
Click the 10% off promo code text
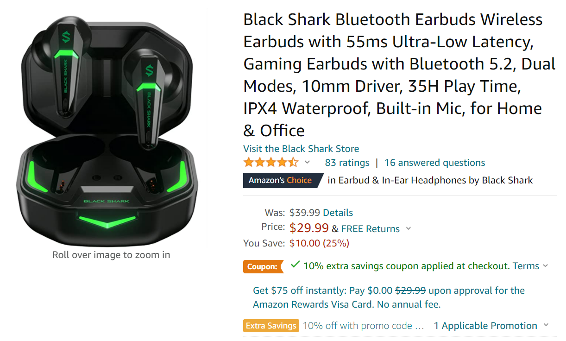pyautogui.click(x=357, y=325)
